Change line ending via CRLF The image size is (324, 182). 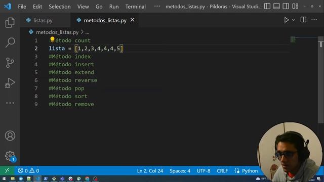tap(222, 171)
